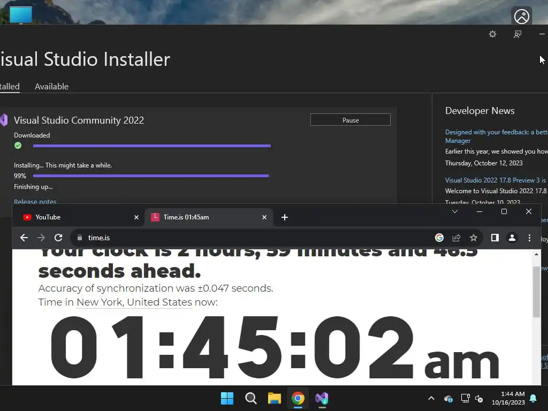
Task: Reload the time.is page
Action: [x=58, y=238]
